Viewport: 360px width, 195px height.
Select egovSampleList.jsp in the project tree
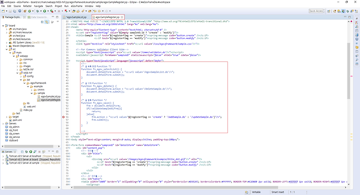50,96
